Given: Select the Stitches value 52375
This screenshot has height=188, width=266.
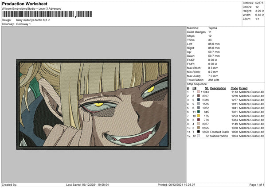Looking at the screenshot, I should [259, 3].
